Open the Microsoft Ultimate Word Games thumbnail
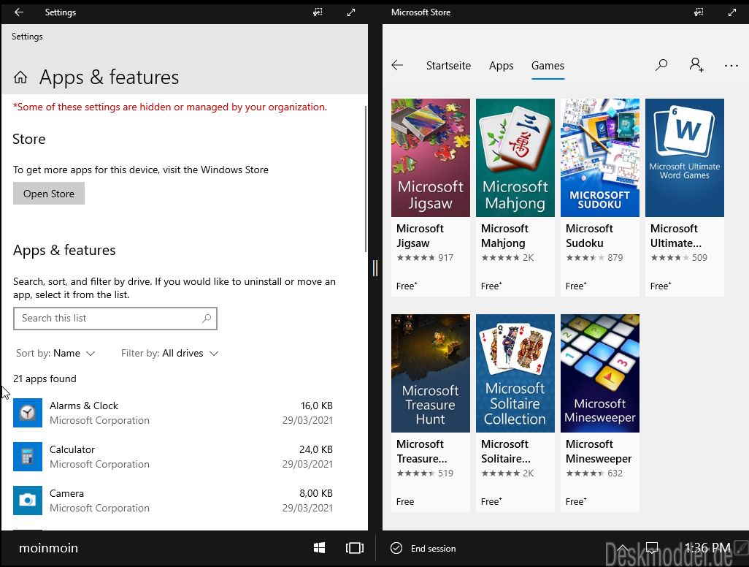 (x=685, y=158)
